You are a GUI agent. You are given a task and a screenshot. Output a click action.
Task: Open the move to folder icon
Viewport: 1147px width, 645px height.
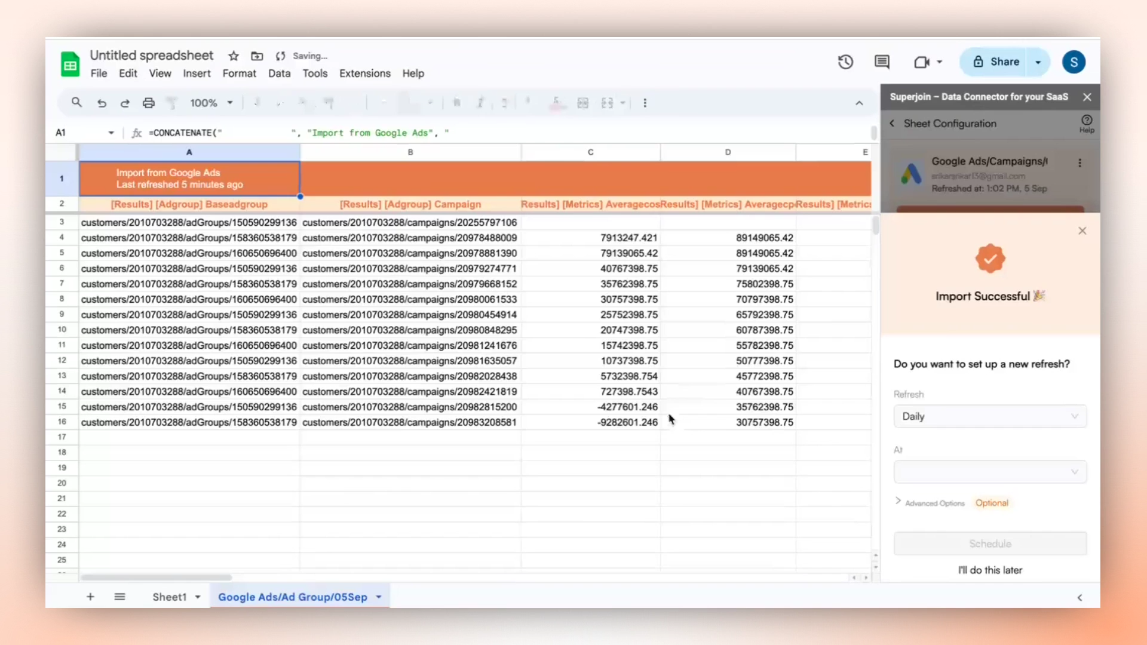pos(257,56)
